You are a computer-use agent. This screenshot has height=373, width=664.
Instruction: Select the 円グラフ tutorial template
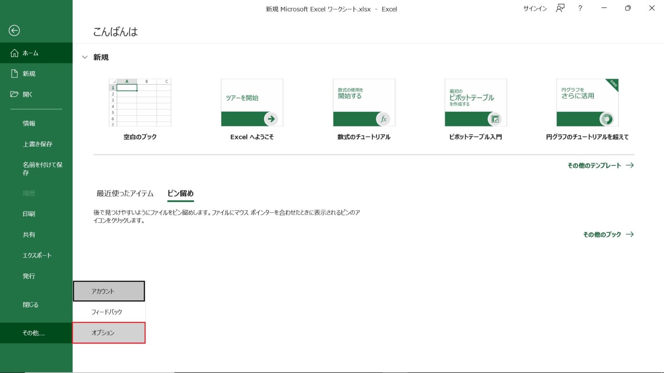tap(587, 102)
